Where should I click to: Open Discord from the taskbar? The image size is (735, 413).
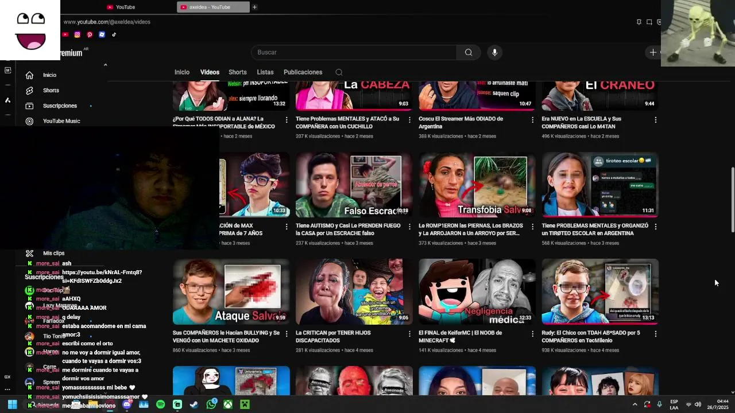point(127,404)
